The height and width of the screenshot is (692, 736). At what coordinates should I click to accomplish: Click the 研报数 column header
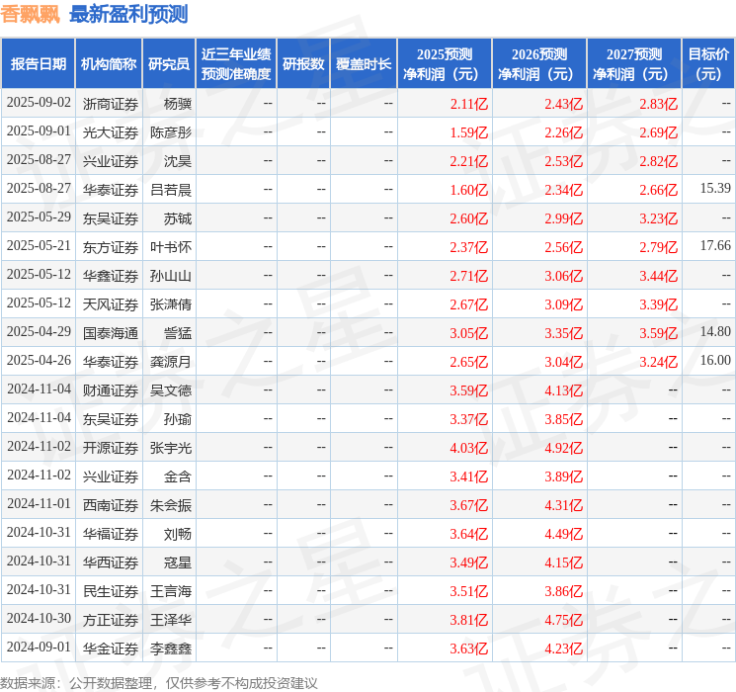[303, 64]
